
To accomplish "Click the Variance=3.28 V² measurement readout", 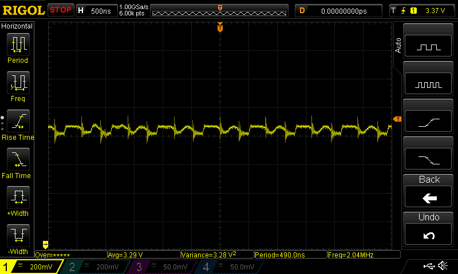I will [x=218, y=255].
